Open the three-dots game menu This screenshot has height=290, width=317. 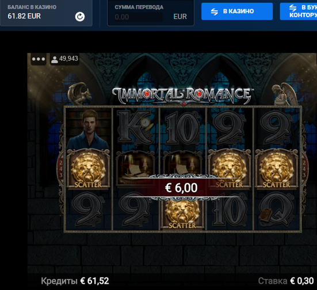click(39, 59)
